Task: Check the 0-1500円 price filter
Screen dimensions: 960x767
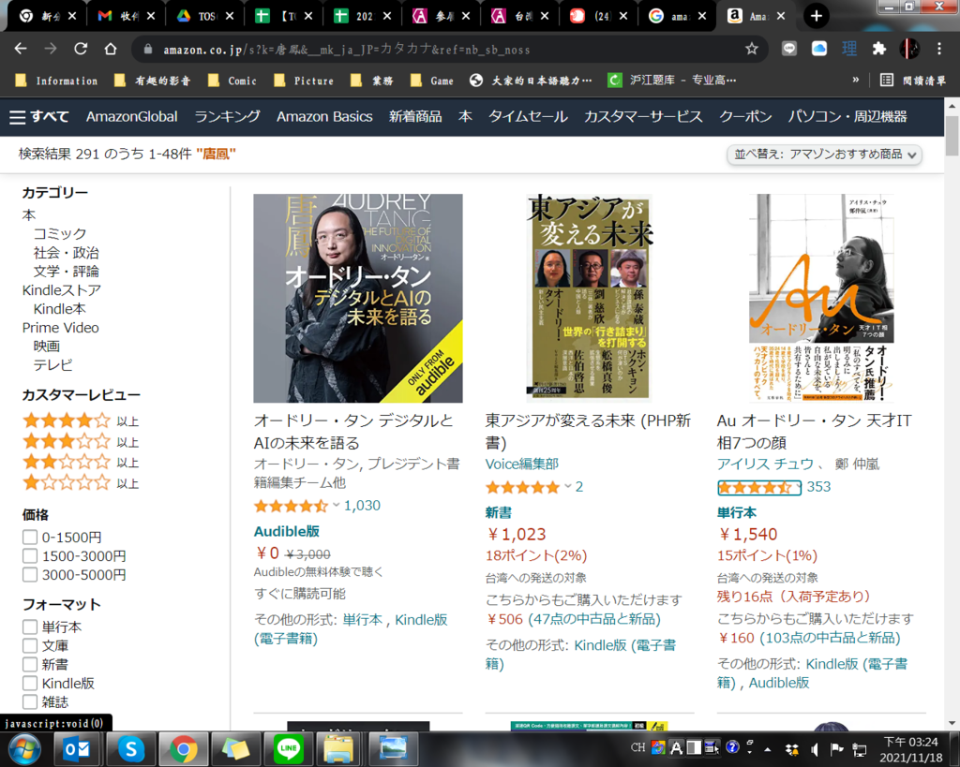Action: click(29, 537)
